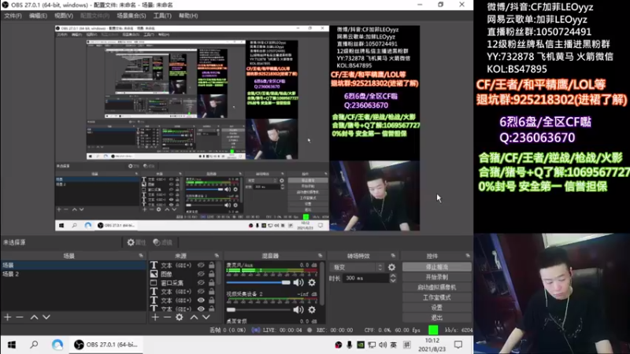Screen dimensions: 630x354
Task: Click the float icon on the 来源 panel header
Action: coord(217,255)
